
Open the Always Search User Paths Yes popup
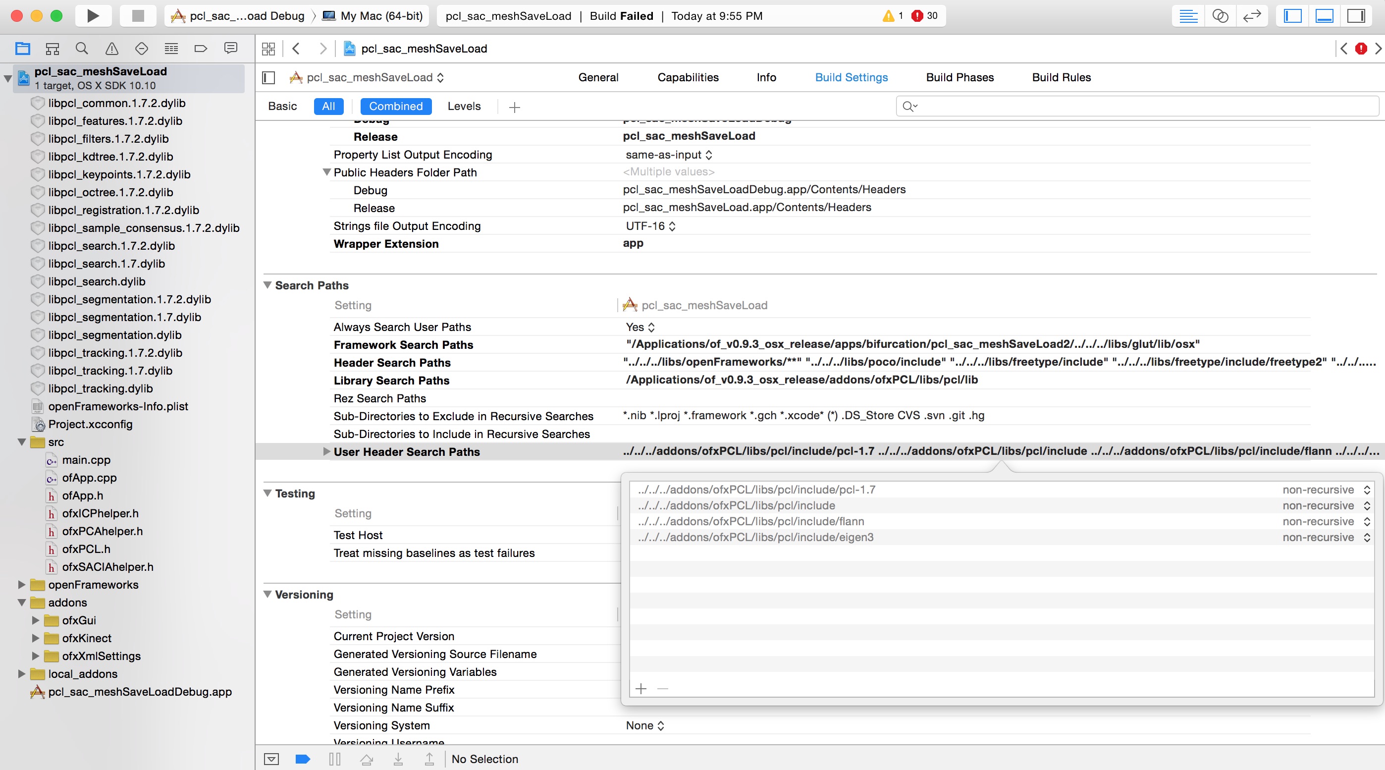[640, 327]
